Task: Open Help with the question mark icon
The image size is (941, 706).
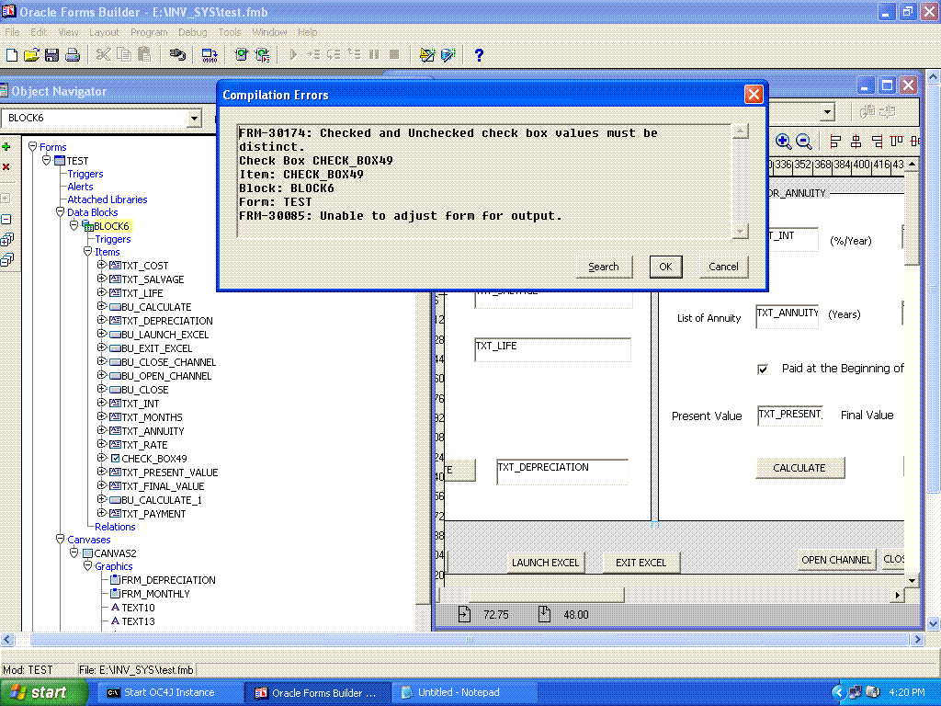Action: (x=479, y=55)
